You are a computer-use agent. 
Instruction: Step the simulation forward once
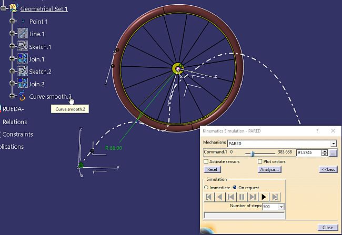pos(253,197)
